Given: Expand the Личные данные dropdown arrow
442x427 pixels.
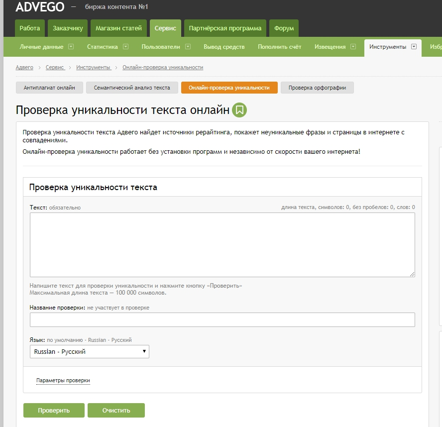Looking at the screenshot, I should click(71, 47).
